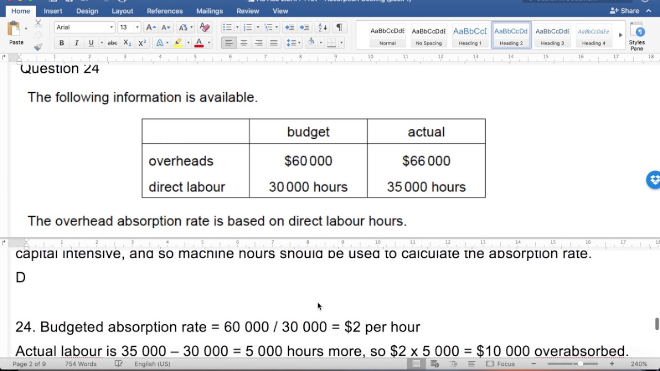Cut selection with the scissors icon
Screen dimensions: 660x371
coord(38,24)
